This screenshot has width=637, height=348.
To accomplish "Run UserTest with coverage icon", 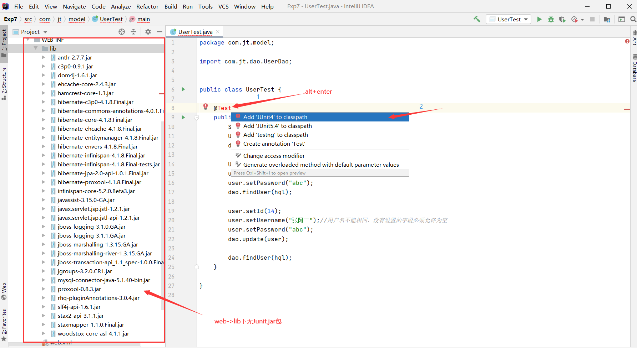I will (562, 19).
